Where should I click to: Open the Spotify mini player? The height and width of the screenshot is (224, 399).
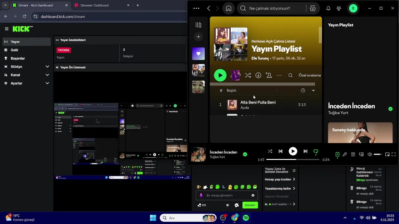(387, 154)
